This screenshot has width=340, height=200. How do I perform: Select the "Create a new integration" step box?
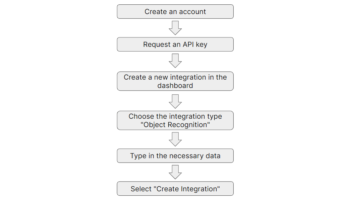click(x=175, y=81)
